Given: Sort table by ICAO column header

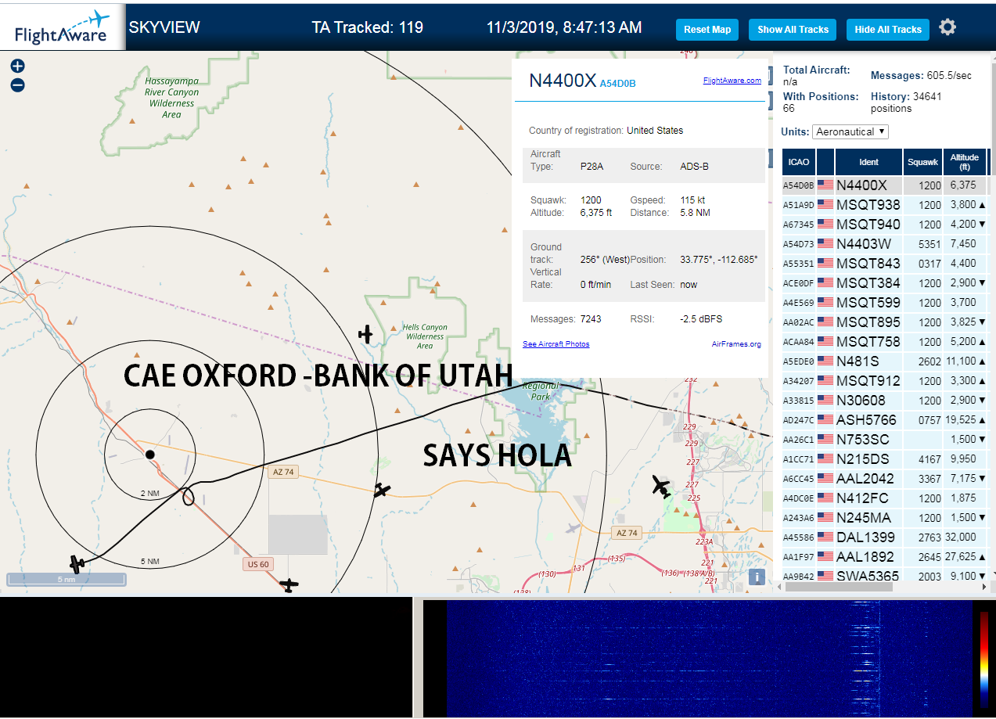Looking at the screenshot, I should coord(799,162).
